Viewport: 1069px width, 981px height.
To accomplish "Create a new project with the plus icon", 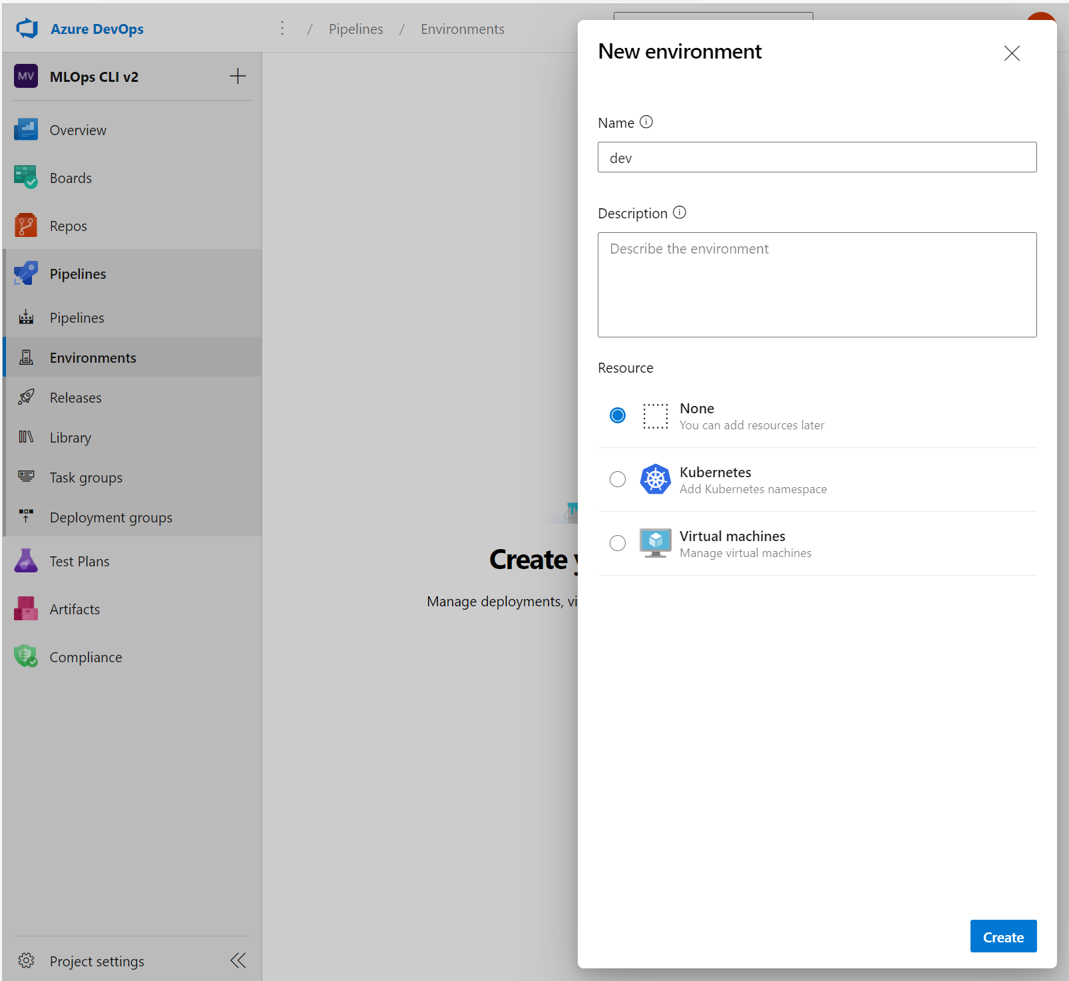I will tap(238, 76).
